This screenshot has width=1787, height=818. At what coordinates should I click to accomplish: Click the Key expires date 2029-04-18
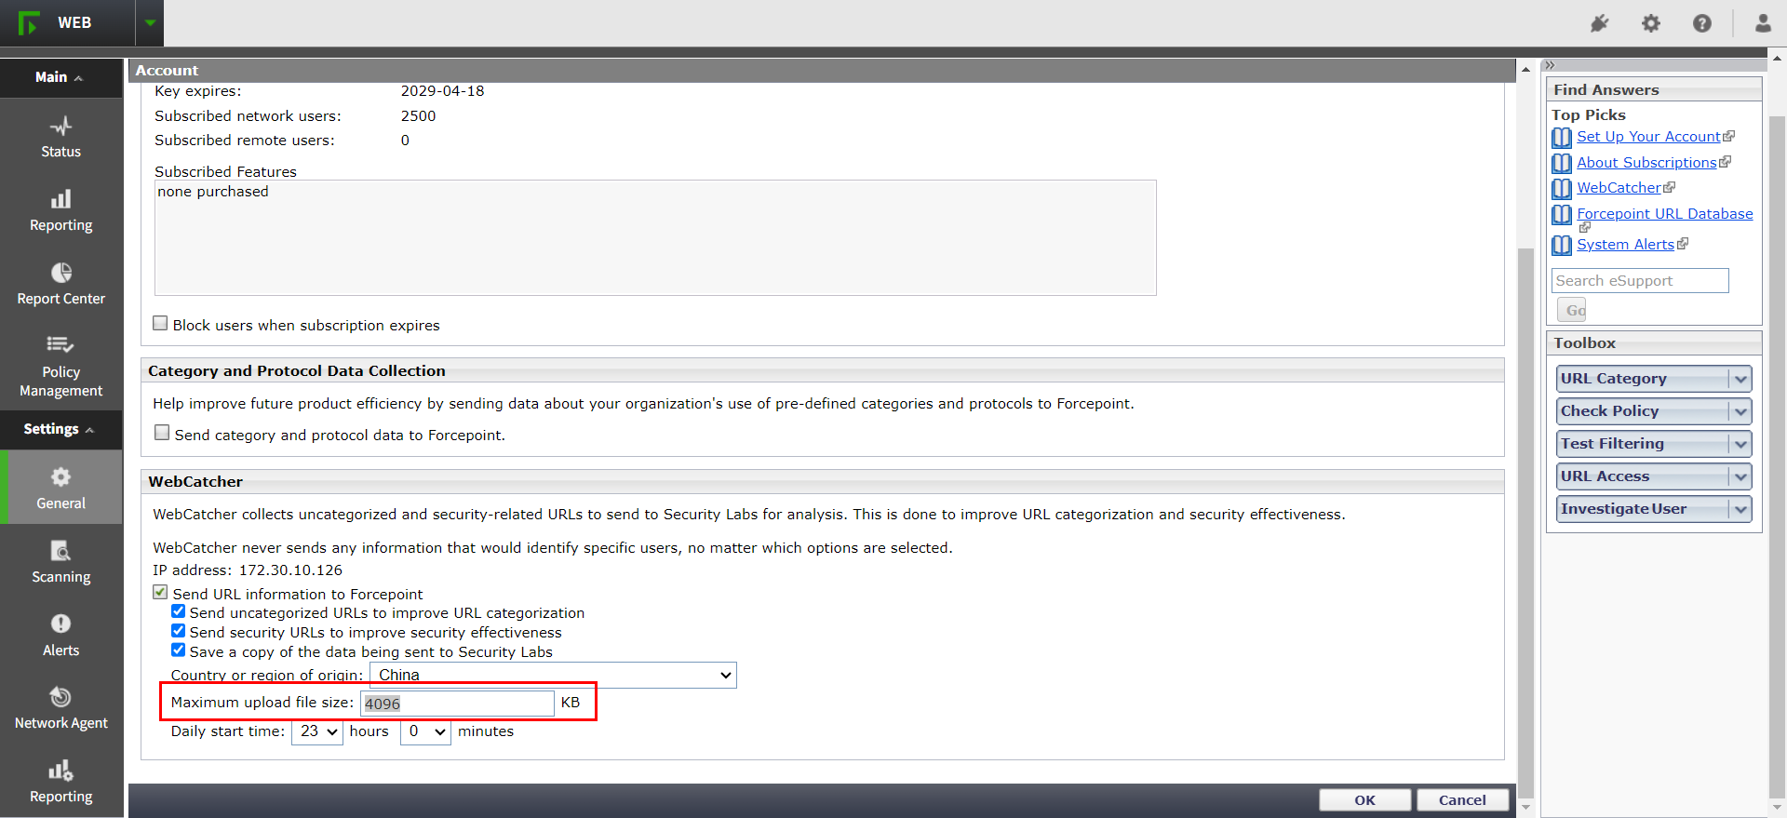pyautogui.click(x=443, y=91)
